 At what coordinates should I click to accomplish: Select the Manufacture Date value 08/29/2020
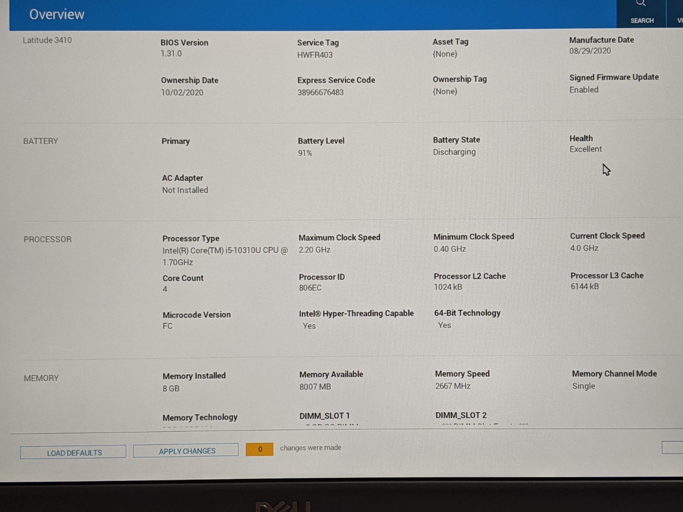point(590,51)
